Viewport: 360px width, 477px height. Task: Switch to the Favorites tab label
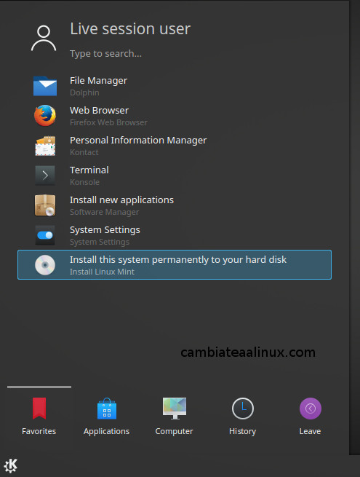39,431
